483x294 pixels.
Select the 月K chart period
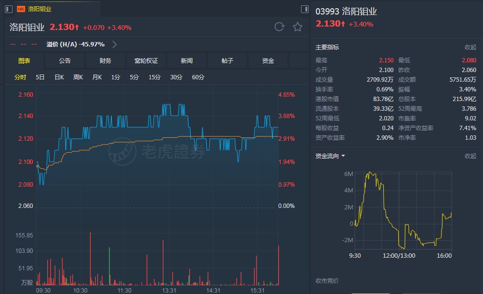tap(97, 77)
